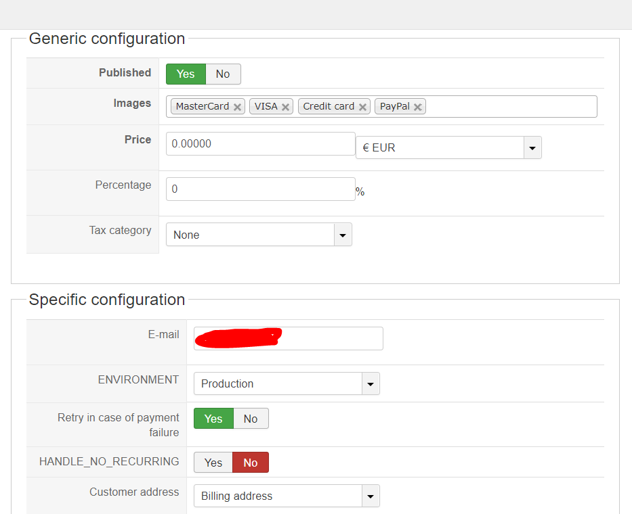This screenshot has width=632, height=514.
Task: Expand the Customer address dropdown
Action: tap(371, 496)
